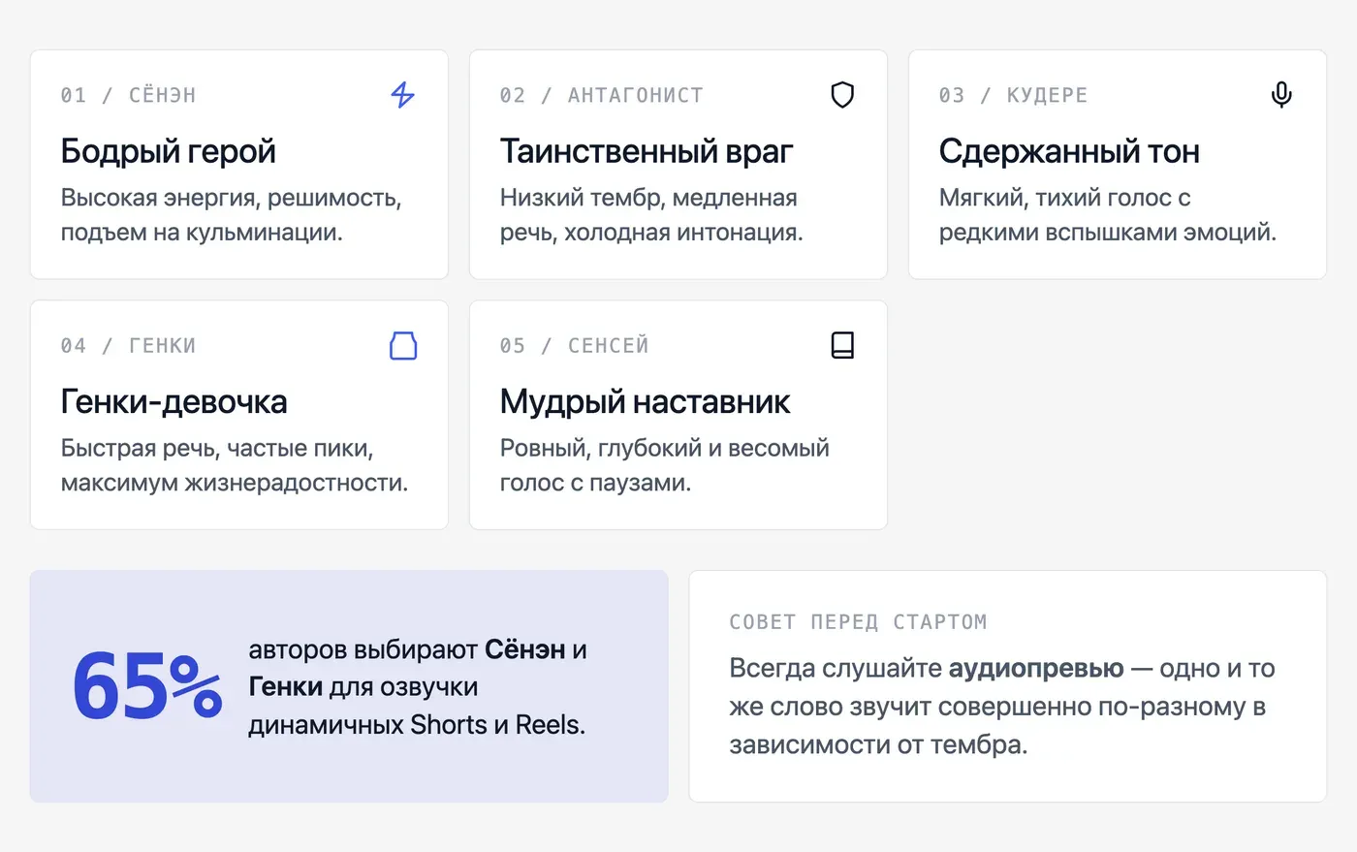This screenshot has height=852, width=1357.
Task: Select the Мудрый наставник heading
Action: tap(645, 401)
